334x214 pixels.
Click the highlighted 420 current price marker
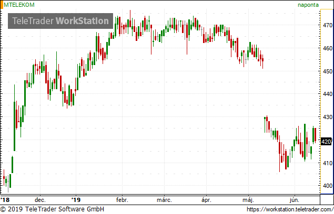(x=326, y=142)
